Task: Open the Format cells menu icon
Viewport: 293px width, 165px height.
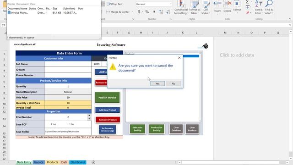Action: [237, 6]
